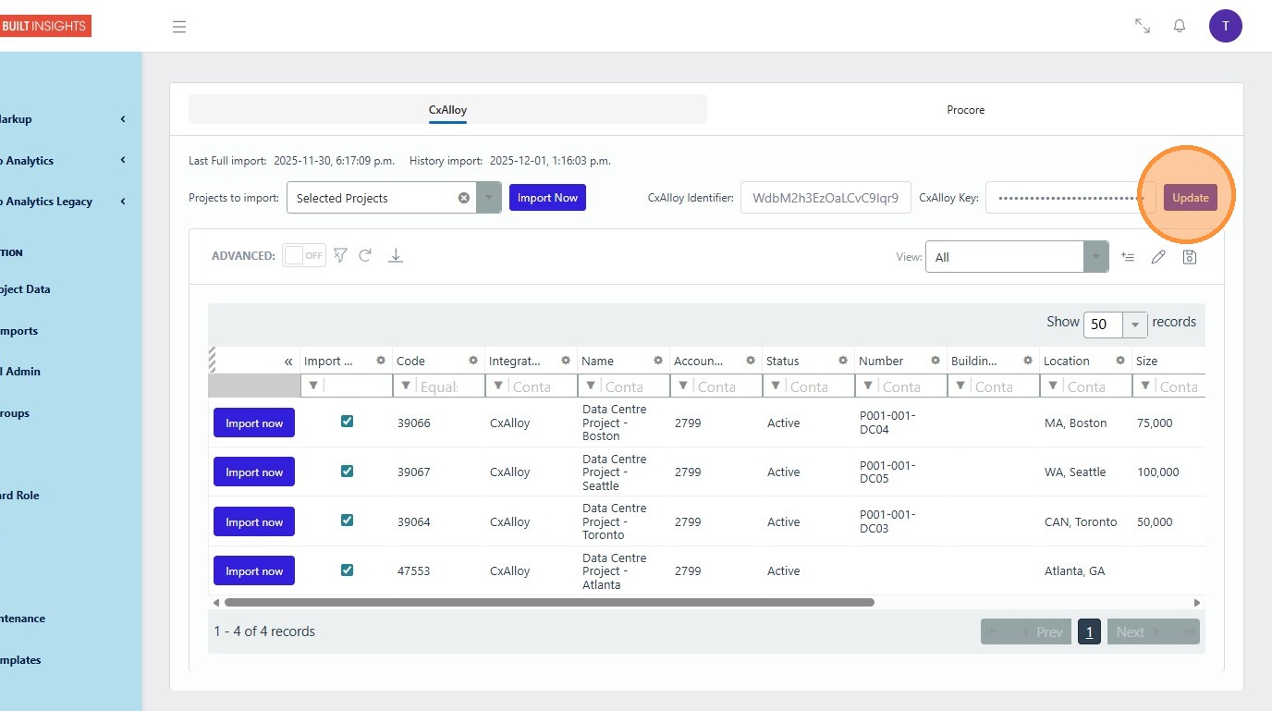Click the CxAlloy Identifier input field
This screenshot has width=1272, height=711.
tap(825, 198)
